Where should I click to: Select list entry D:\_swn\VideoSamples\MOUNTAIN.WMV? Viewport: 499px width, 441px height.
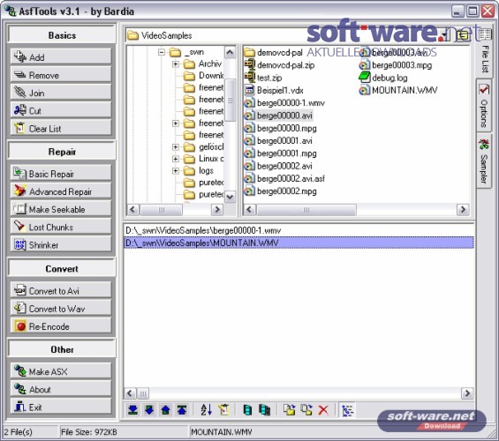coord(299,243)
